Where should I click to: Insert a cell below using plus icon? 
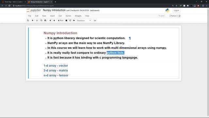pos(33,20)
